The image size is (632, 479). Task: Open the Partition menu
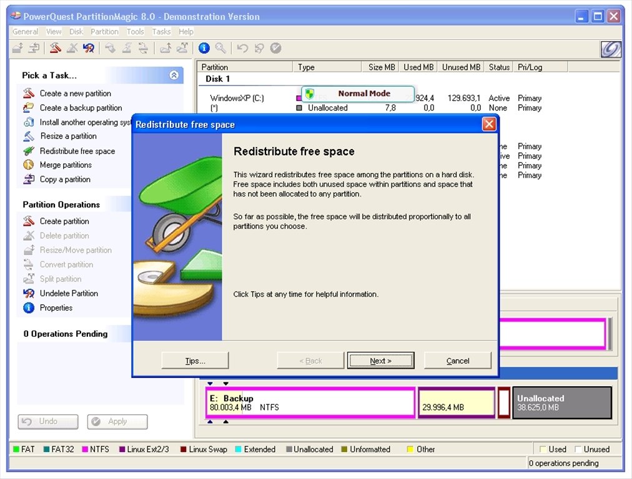click(104, 31)
